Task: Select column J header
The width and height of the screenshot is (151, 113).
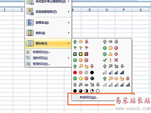Action: click(x=19, y=10)
